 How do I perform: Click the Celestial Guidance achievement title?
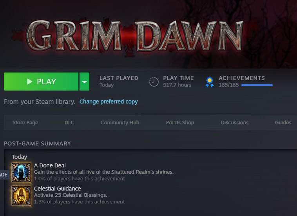click(x=57, y=189)
